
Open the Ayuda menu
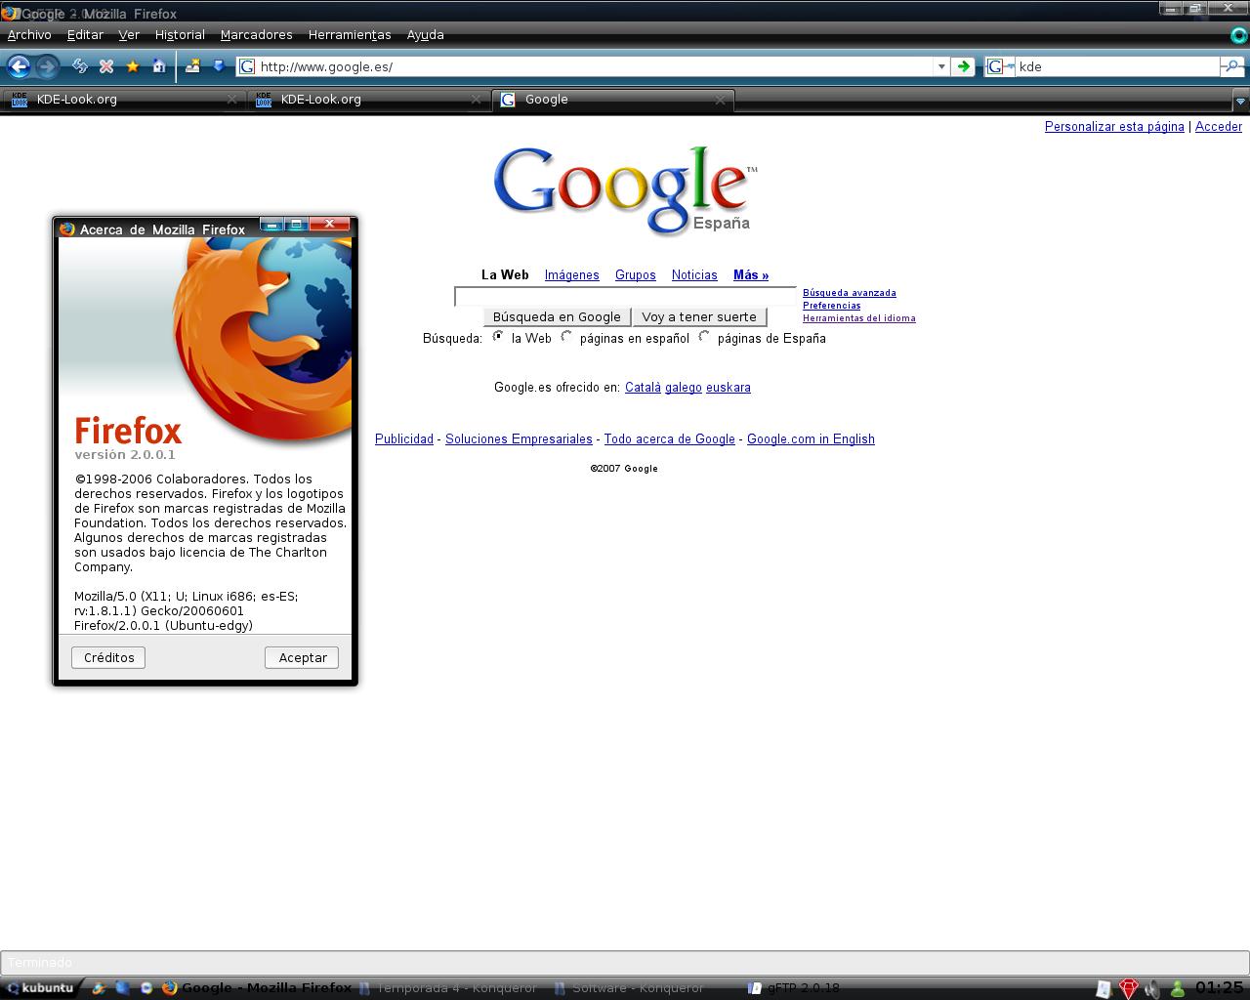pos(425,34)
